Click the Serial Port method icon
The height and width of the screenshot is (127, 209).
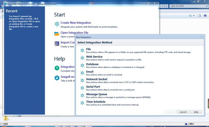coord(82,88)
